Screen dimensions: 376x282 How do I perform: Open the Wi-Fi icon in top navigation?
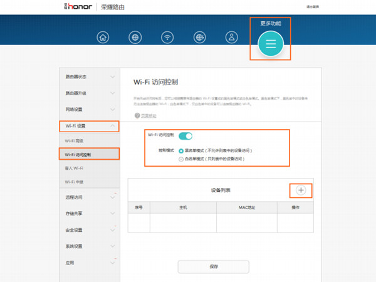[x=167, y=38]
